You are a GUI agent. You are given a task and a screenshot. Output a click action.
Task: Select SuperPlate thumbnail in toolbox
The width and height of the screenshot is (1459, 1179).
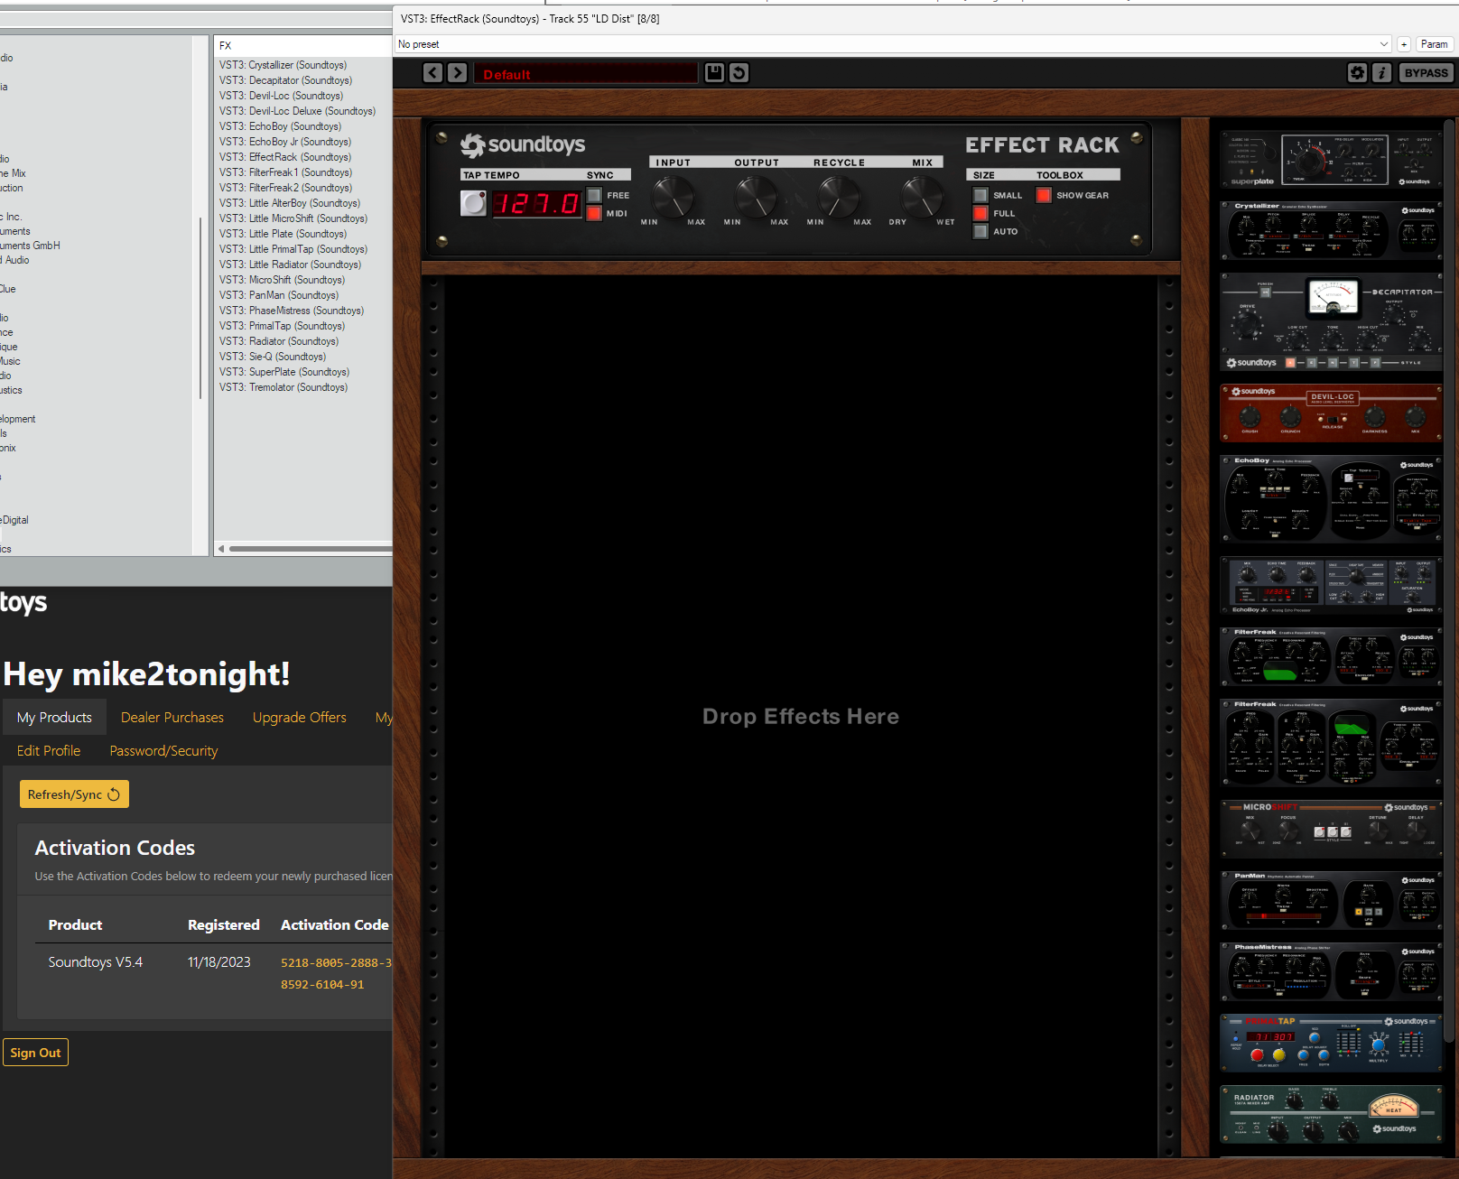point(1331,158)
